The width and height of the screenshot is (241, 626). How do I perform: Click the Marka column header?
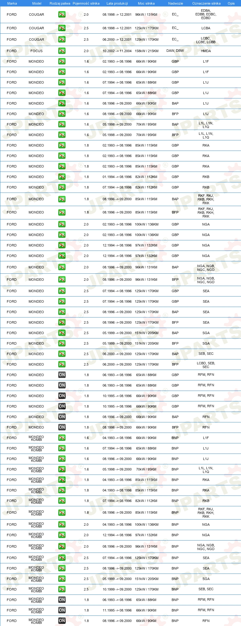pos(12,3)
